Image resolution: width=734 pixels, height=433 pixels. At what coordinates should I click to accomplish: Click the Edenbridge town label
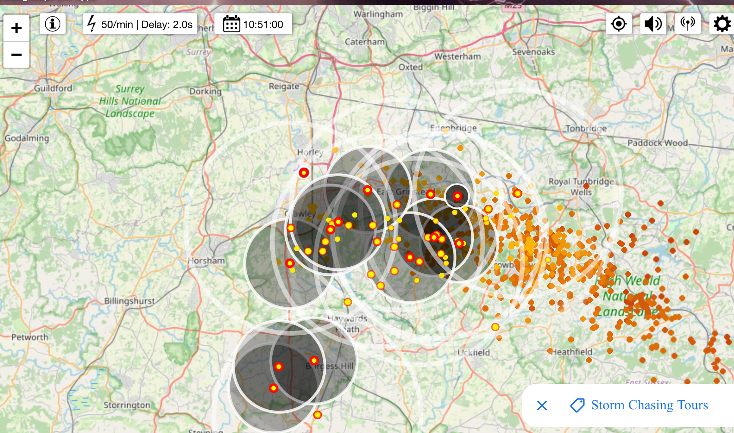pyautogui.click(x=453, y=128)
